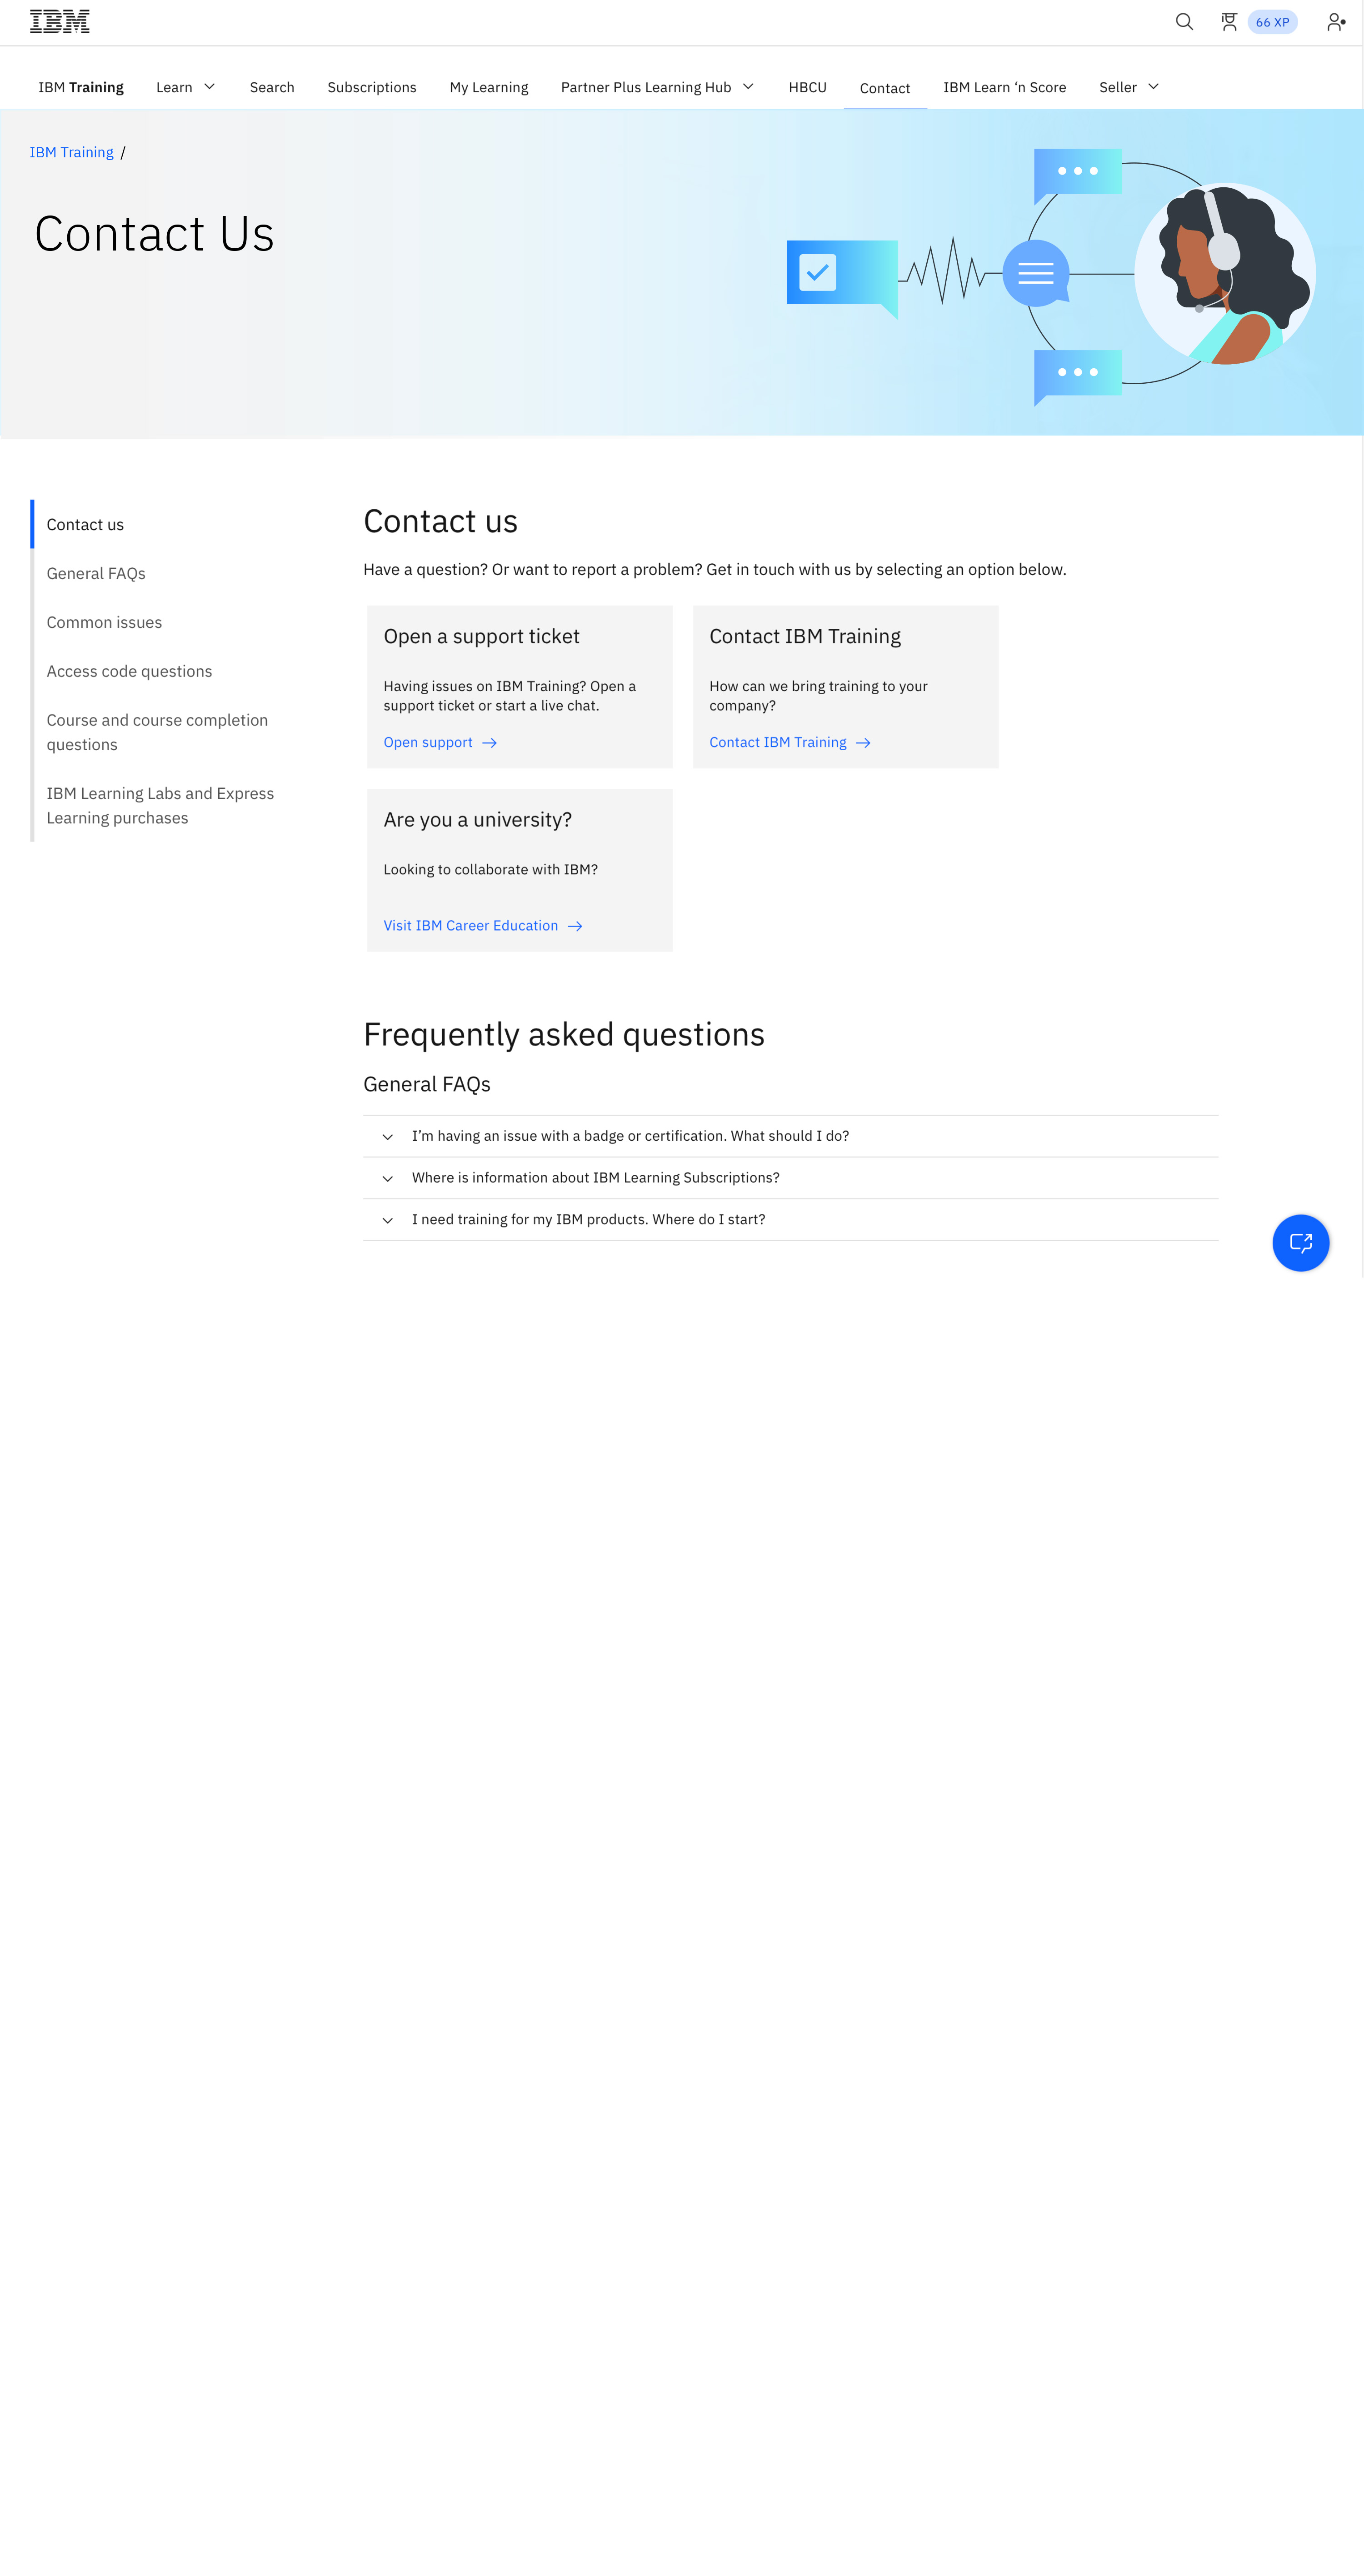This screenshot has width=1364, height=2576.
Task: Click the IBM logo
Action: [60, 22]
